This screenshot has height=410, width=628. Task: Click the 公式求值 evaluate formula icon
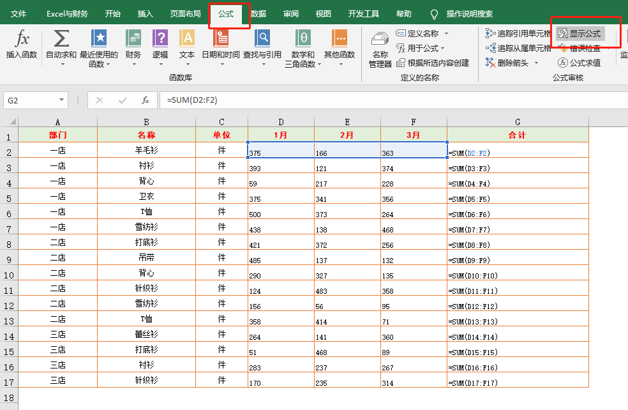coord(584,62)
